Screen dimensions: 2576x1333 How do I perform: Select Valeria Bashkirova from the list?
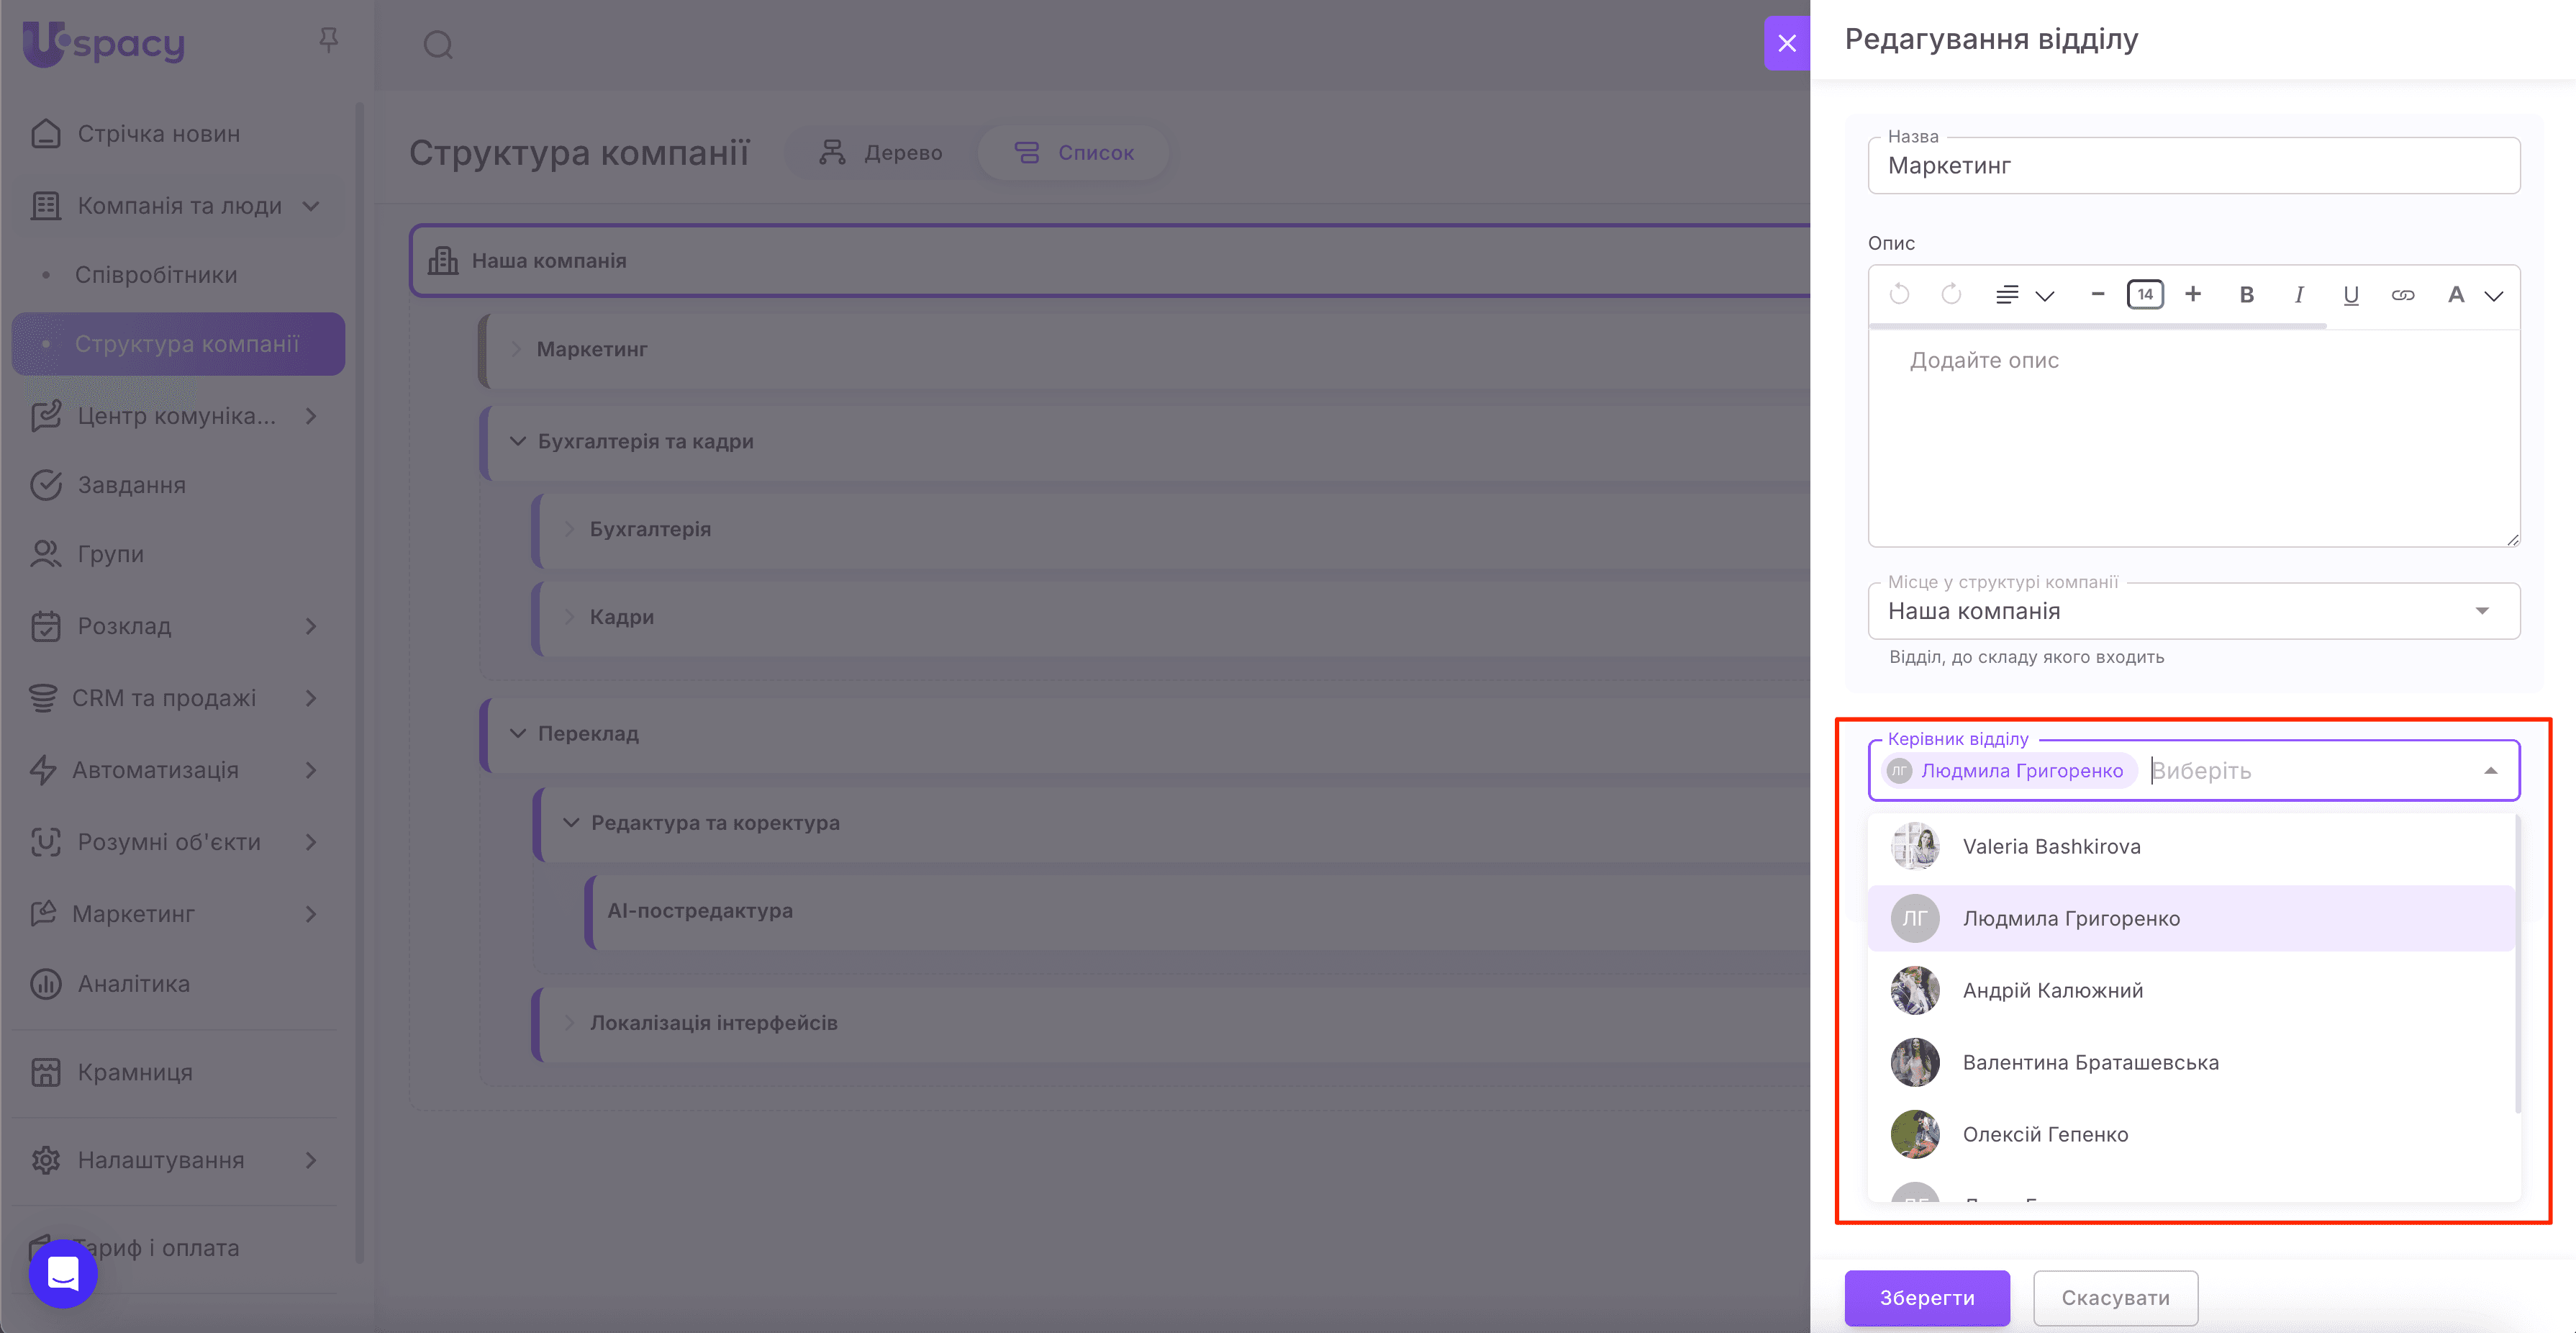2051,847
